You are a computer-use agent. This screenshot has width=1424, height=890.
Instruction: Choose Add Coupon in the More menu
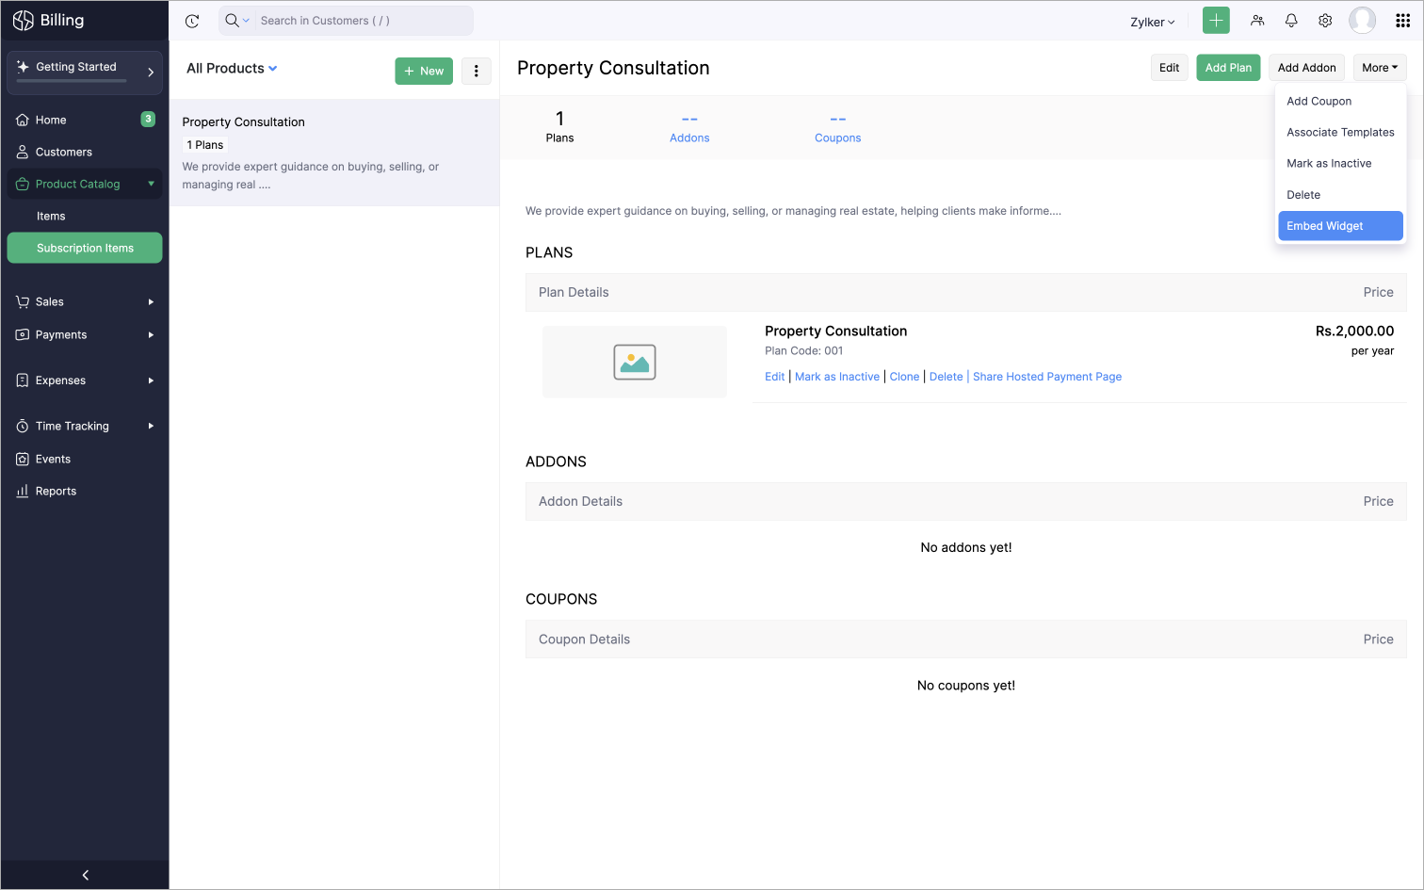pos(1319,102)
